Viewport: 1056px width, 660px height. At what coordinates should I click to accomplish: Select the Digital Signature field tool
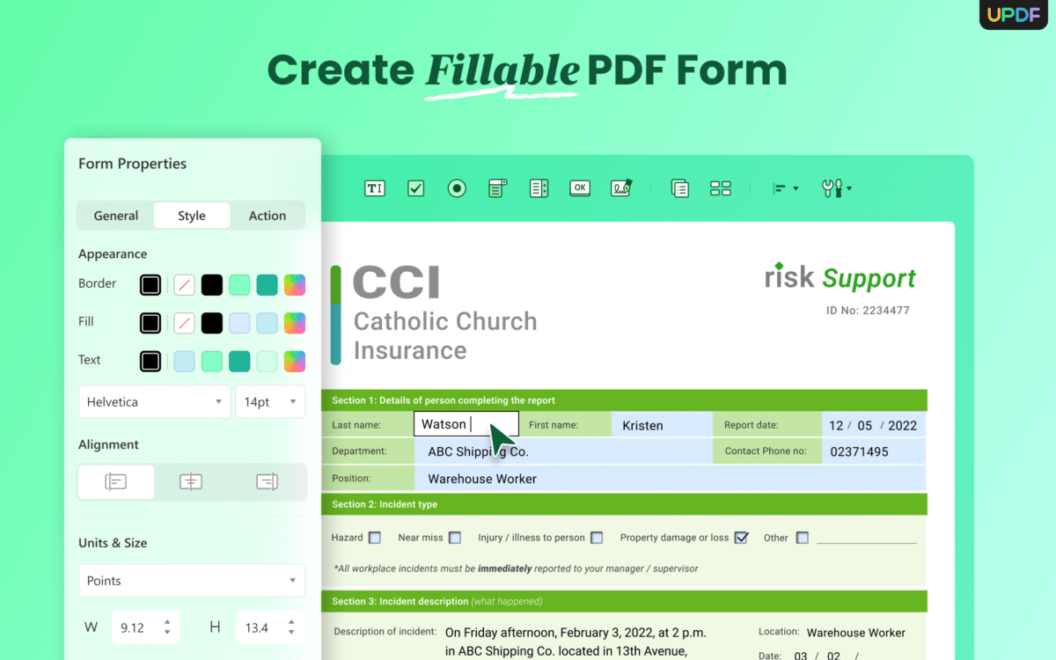[x=621, y=187]
